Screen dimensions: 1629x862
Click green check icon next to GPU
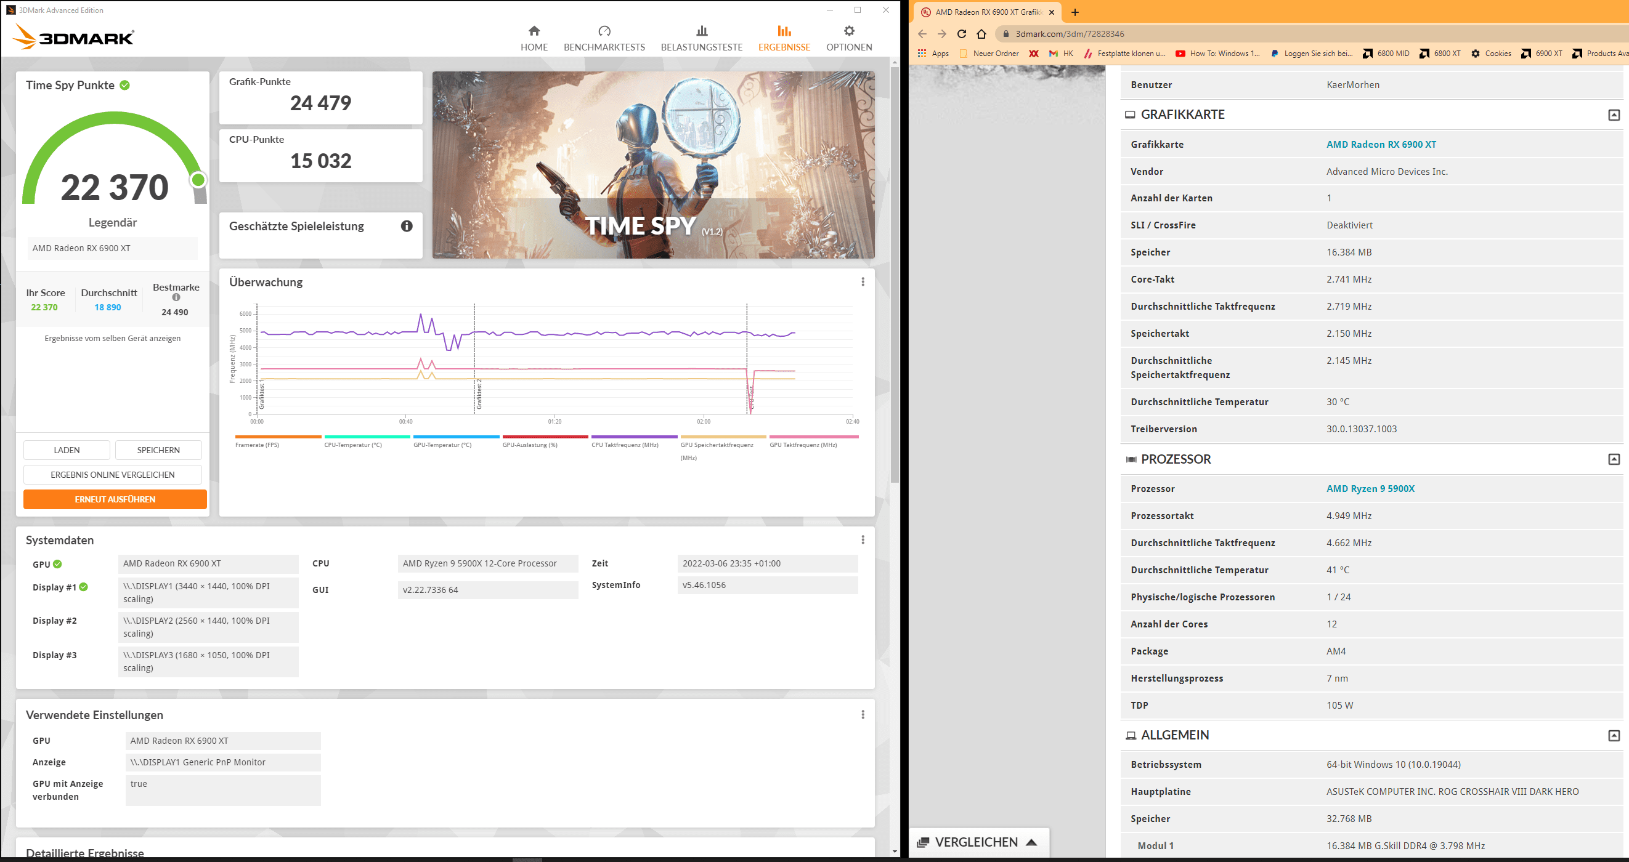57,565
